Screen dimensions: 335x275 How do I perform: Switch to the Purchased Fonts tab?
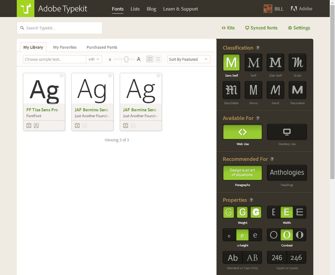[x=102, y=47]
